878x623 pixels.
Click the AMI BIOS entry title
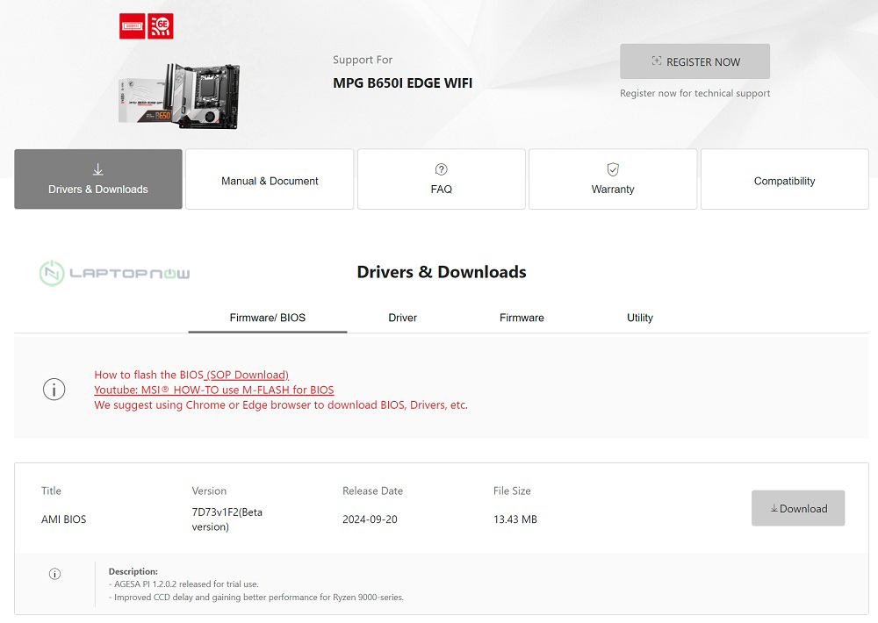[x=64, y=519]
